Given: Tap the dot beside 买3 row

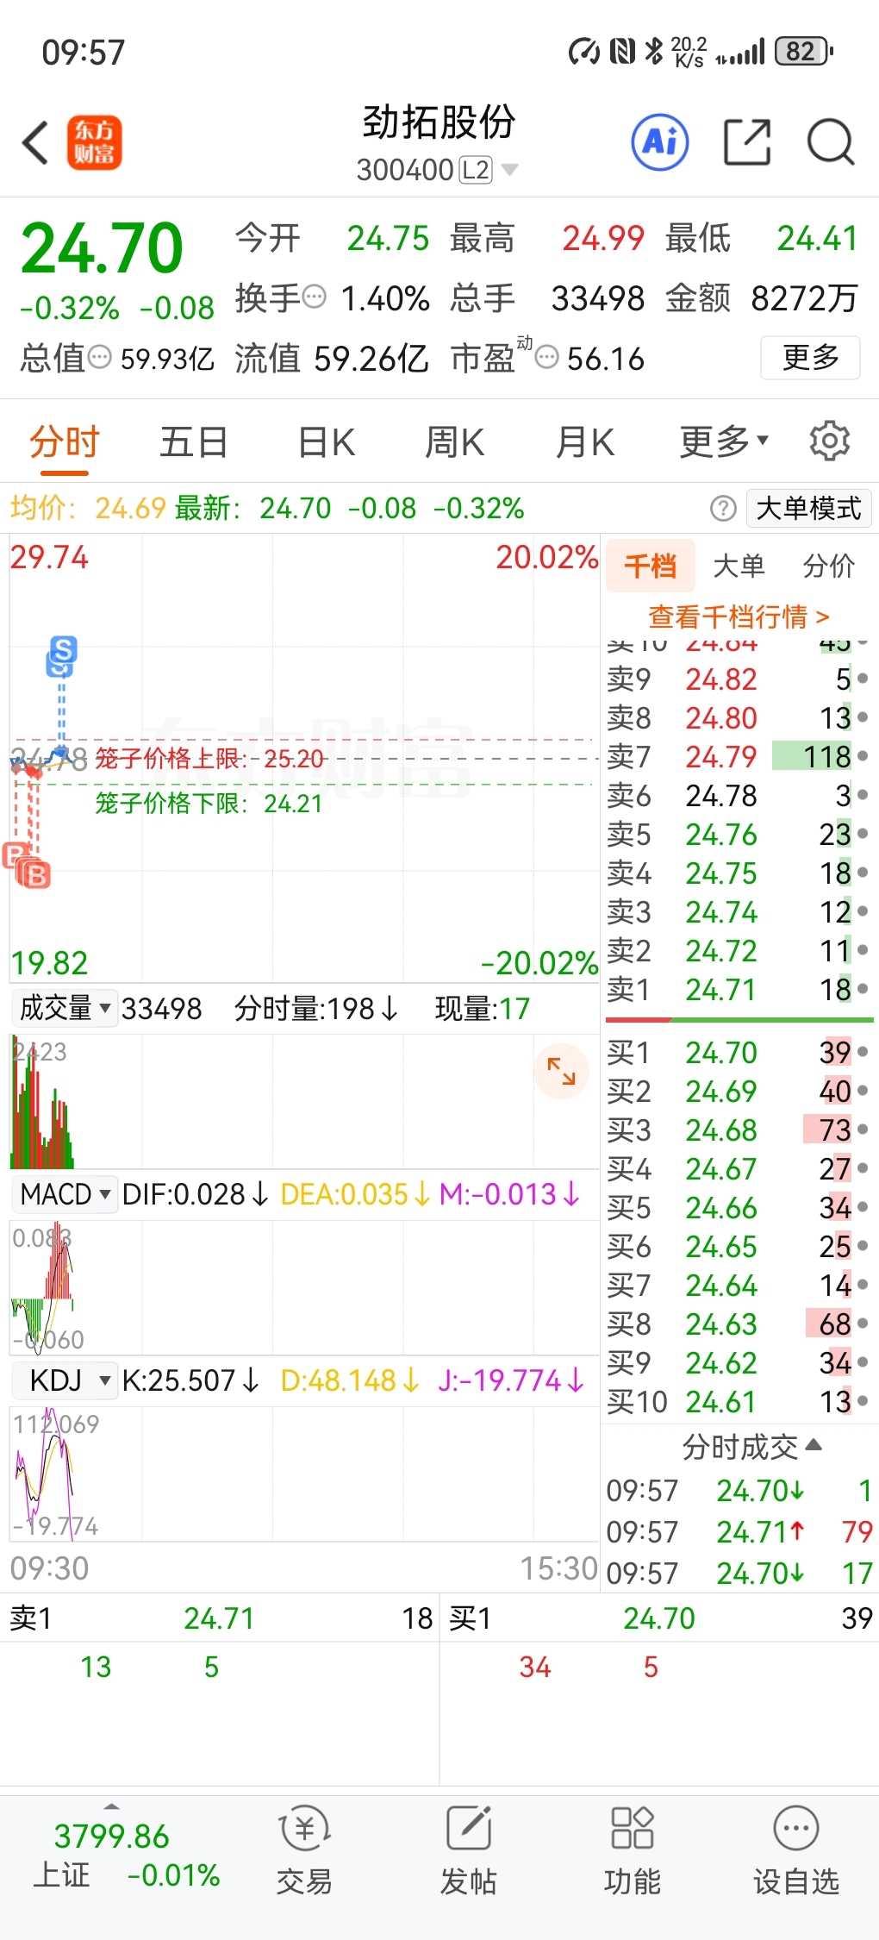Looking at the screenshot, I should 863,1130.
